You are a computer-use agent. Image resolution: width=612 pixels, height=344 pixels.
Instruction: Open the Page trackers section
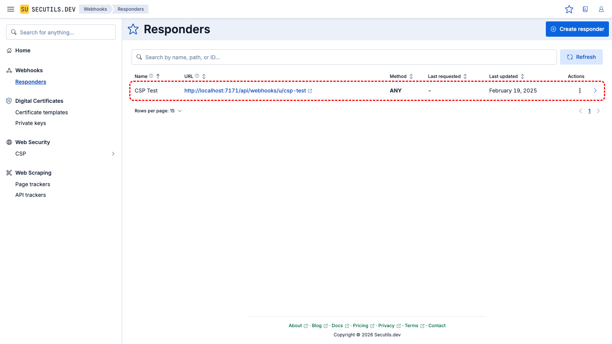[33, 184]
